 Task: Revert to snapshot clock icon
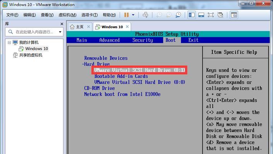[x=168, y=15]
